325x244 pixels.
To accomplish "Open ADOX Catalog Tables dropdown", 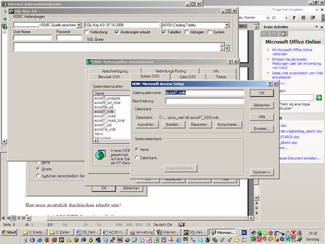I will pos(227,25).
